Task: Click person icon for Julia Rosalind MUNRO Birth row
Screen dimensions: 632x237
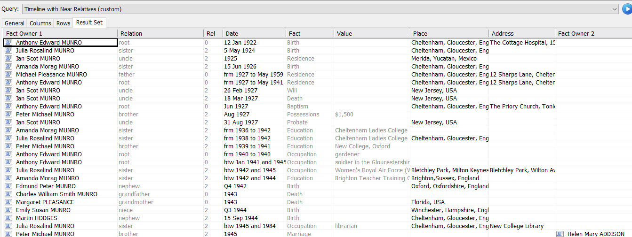Action: click(8, 50)
